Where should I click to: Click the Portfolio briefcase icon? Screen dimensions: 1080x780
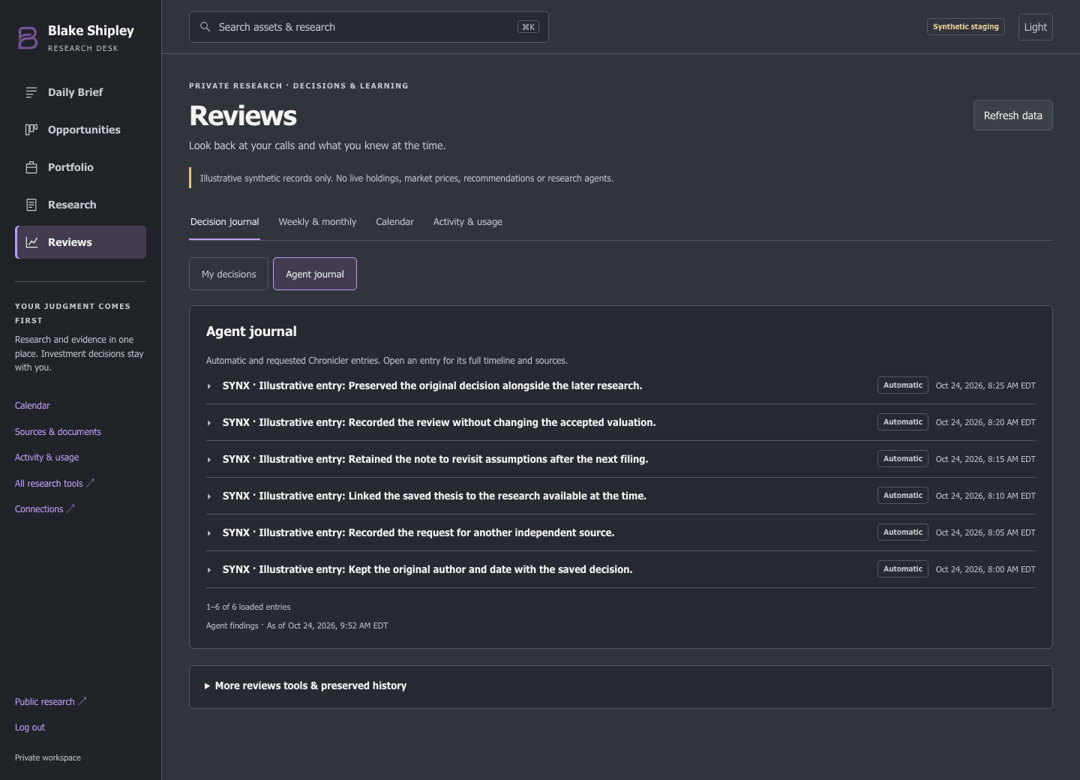pos(31,167)
